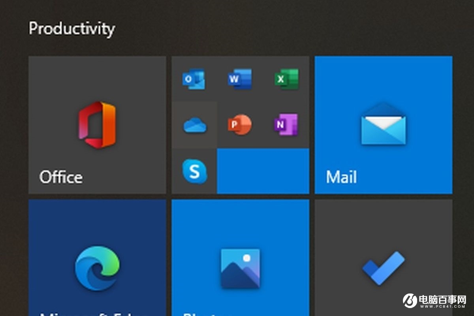Image resolution: width=474 pixels, height=316 pixels.
Task: Click the Mail tile label text
Action: pyautogui.click(x=342, y=177)
